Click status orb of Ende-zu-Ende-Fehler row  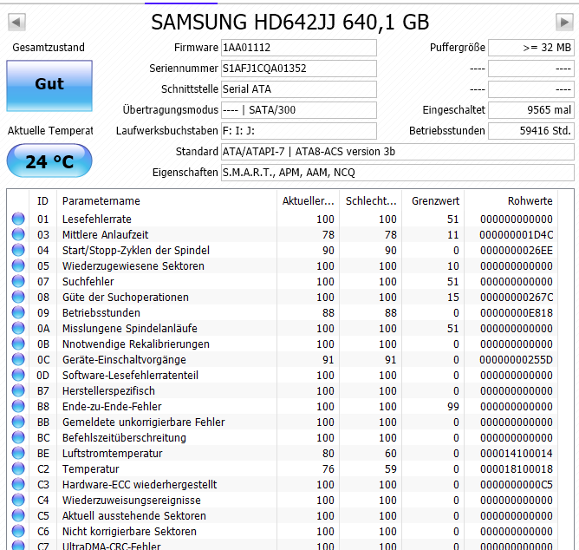point(18,406)
